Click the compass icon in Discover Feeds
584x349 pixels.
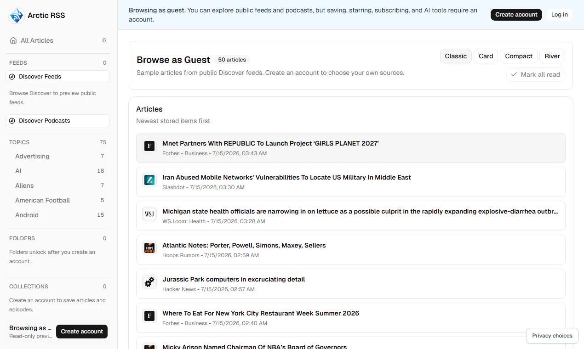point(12,77)
